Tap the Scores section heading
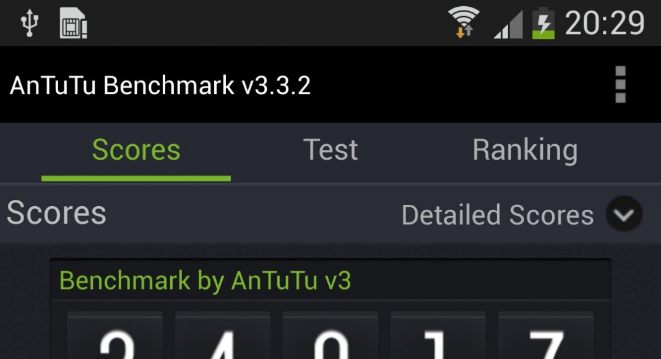661x359 pixels. click(56, 213)
